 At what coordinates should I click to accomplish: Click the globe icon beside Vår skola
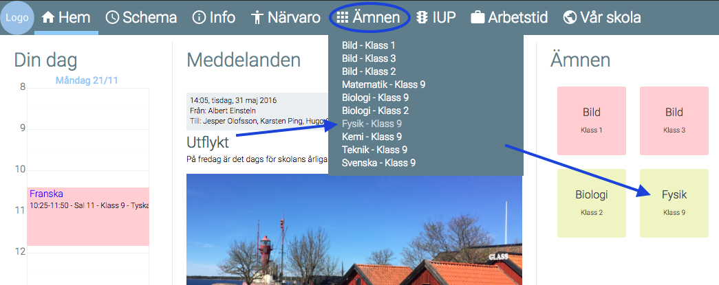tap(570, 18)
